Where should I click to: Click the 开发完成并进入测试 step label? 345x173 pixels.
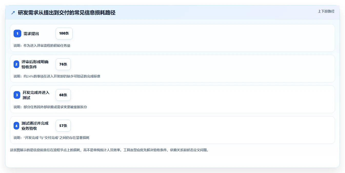pyautogui.click(x=36, y=95)
